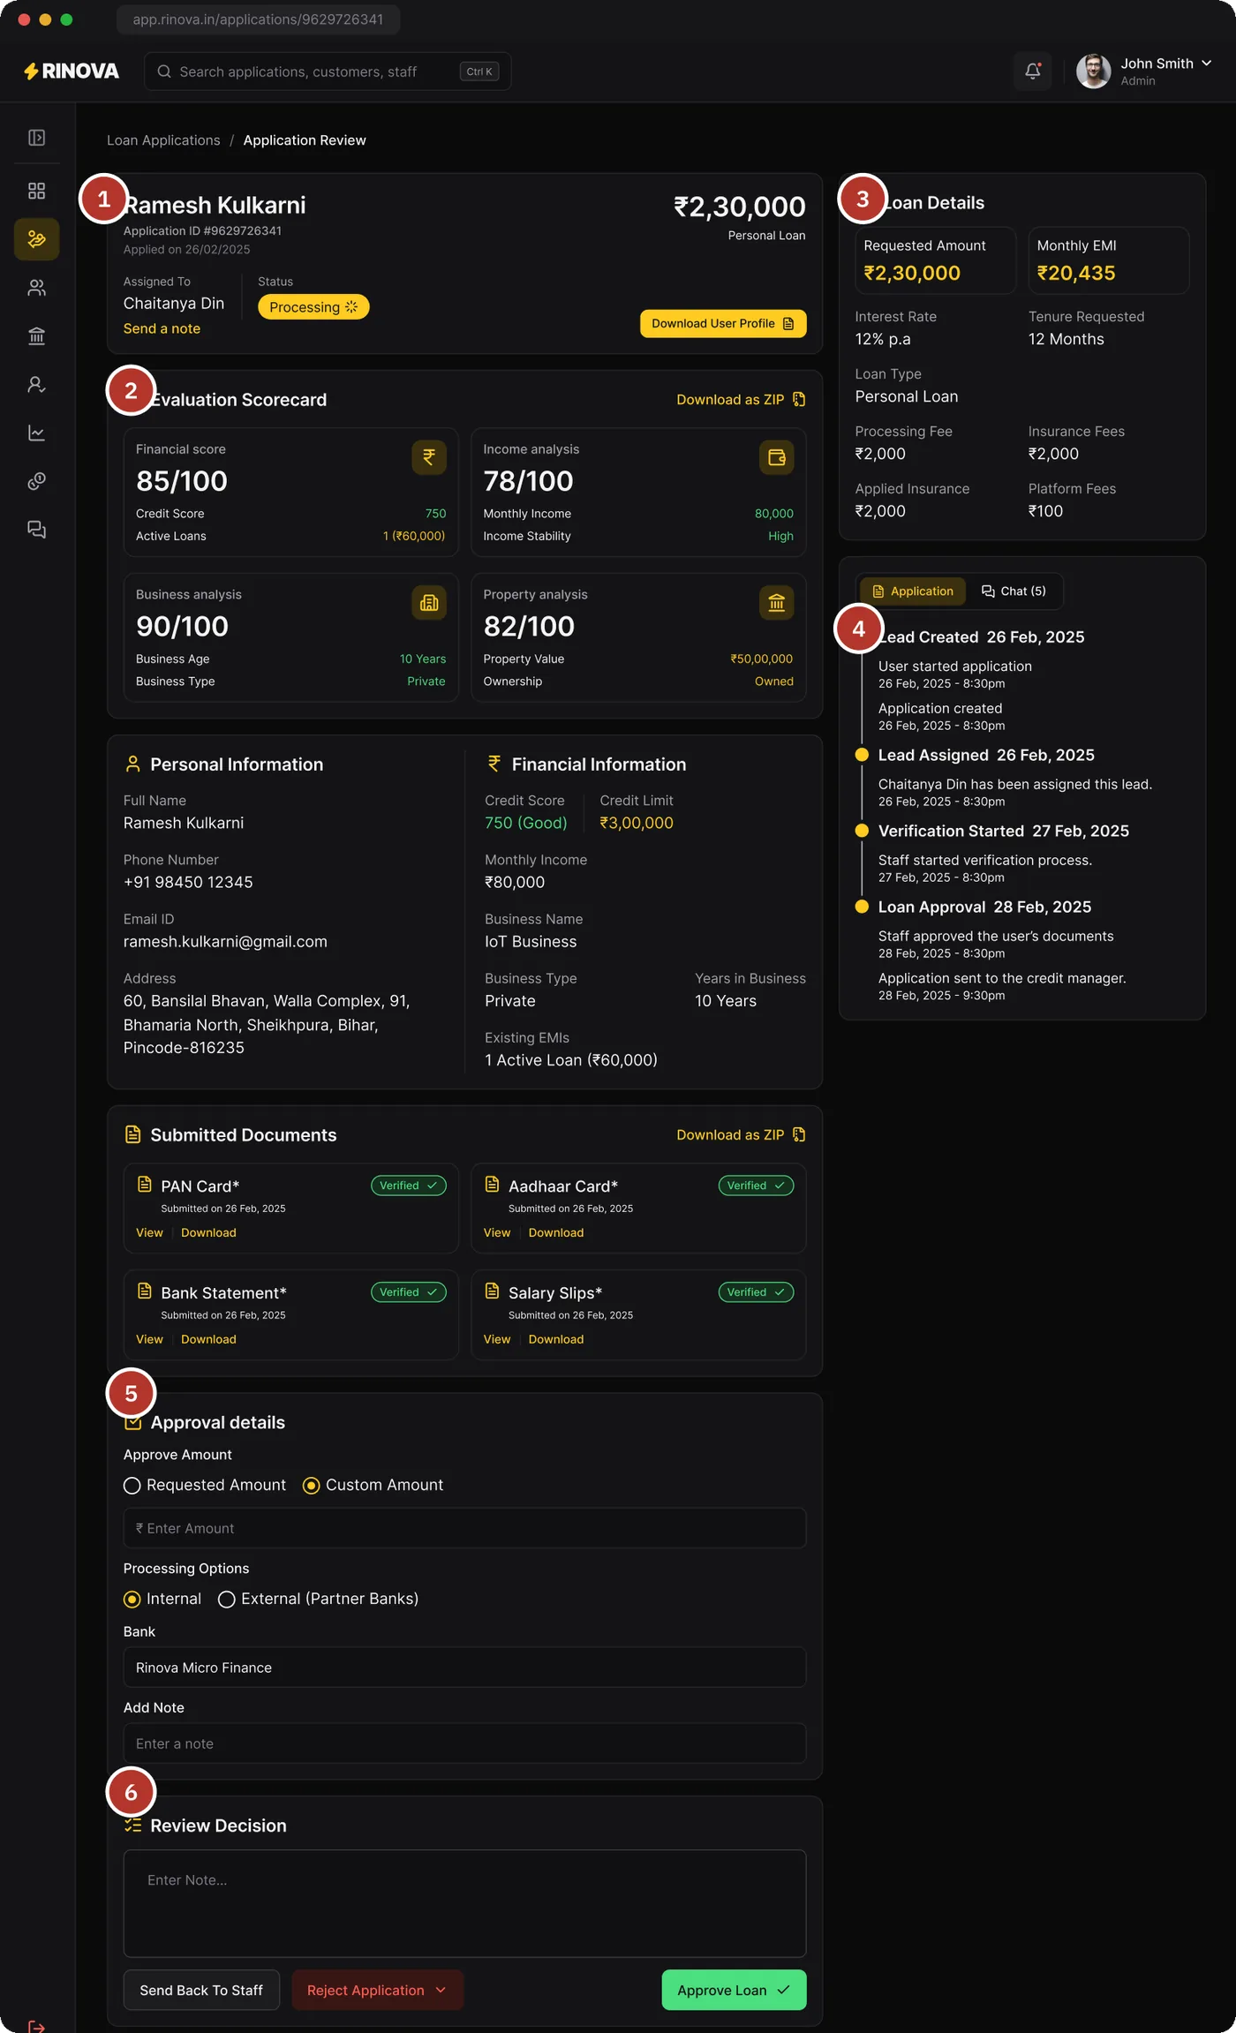Click the Business analysis building icon
This screenshot has width=1236, height=2033.
tap(429, 603)
